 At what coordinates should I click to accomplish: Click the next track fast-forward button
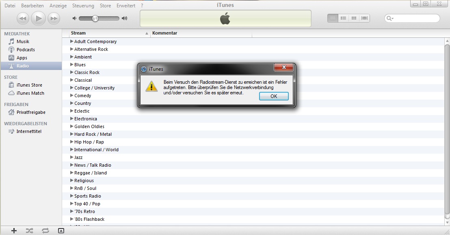click(x=54, y=19)
